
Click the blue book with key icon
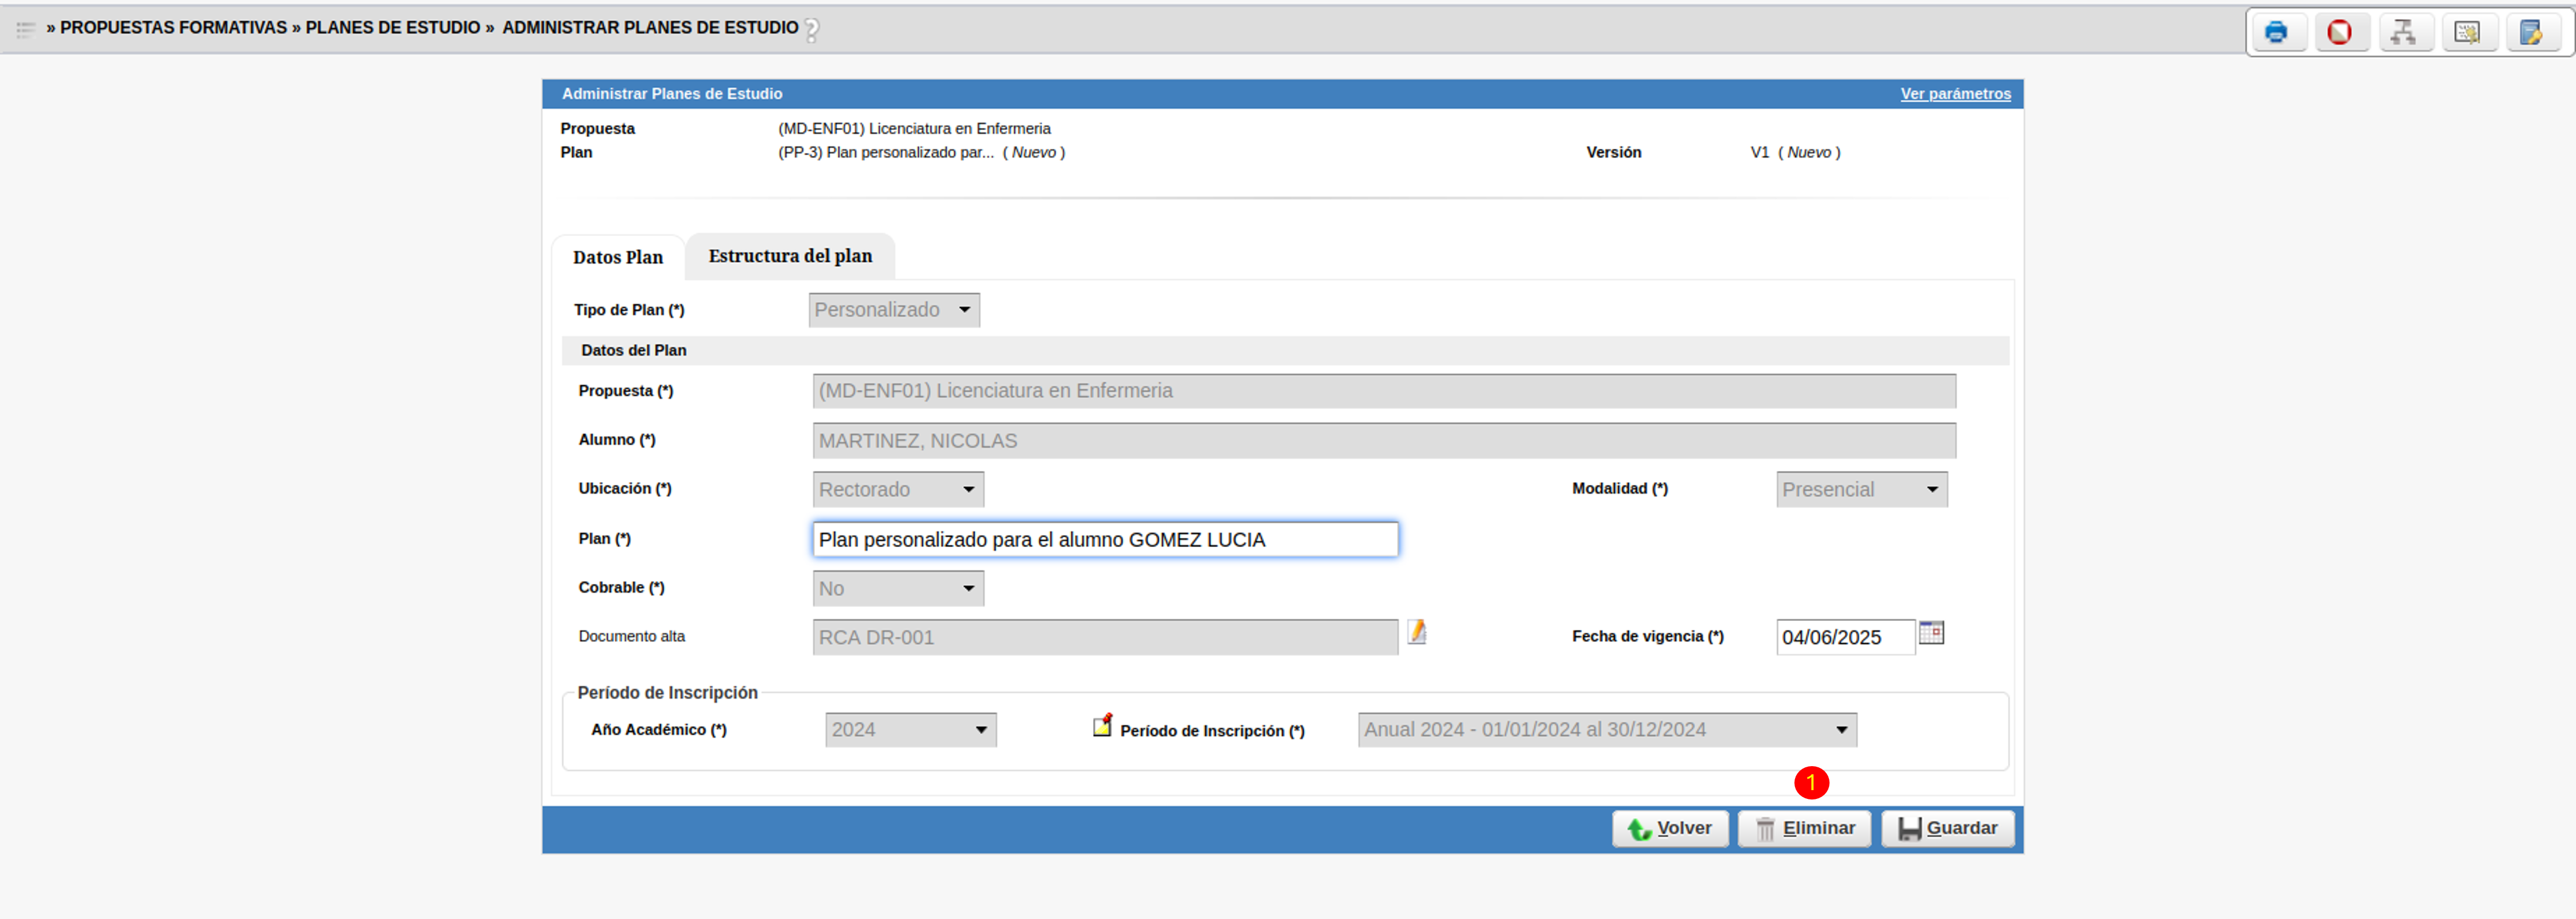pyautogui.click(x=2531, y=32)
